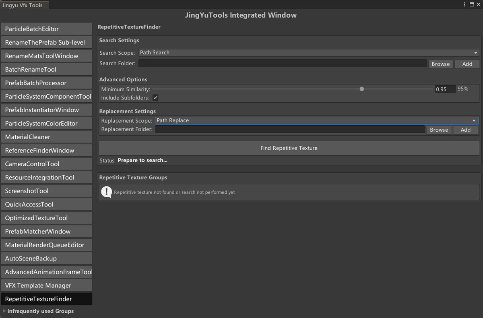
Task: Click the Search Folder path field
Action: click(x=283, y=63)
